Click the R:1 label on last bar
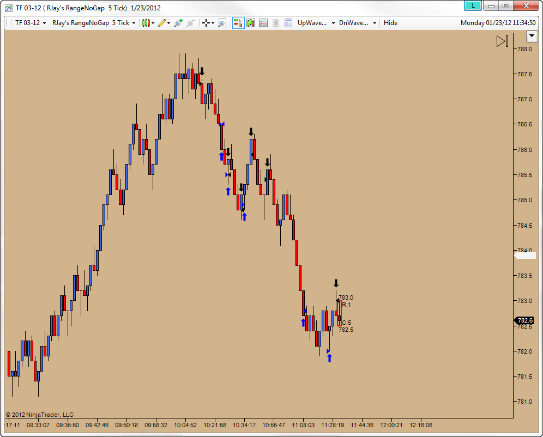Image resolution: width=543 pixels, height=437 pixels. 346,305
